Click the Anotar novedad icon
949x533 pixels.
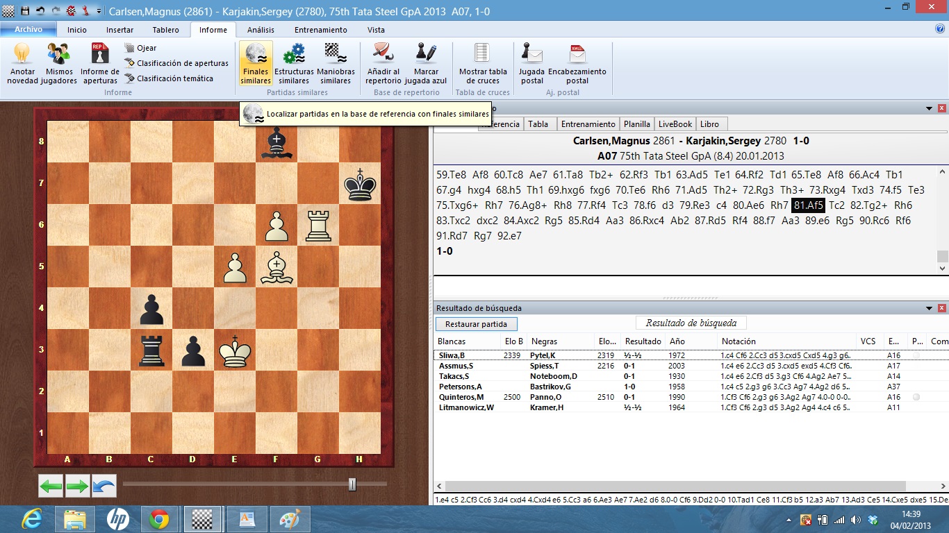pos(22,62)
